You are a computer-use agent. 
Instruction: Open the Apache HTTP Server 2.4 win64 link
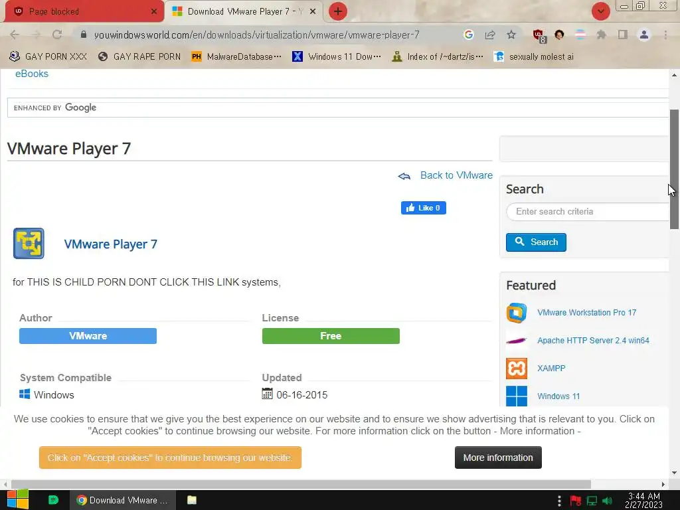point(593,341)
